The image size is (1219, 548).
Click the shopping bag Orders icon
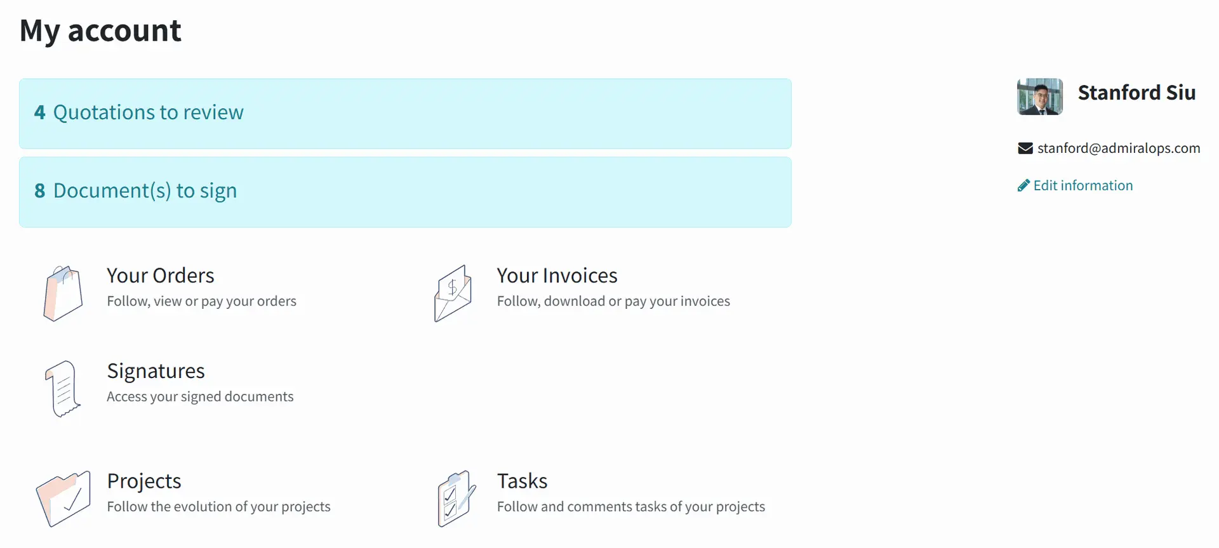[63, 293]
